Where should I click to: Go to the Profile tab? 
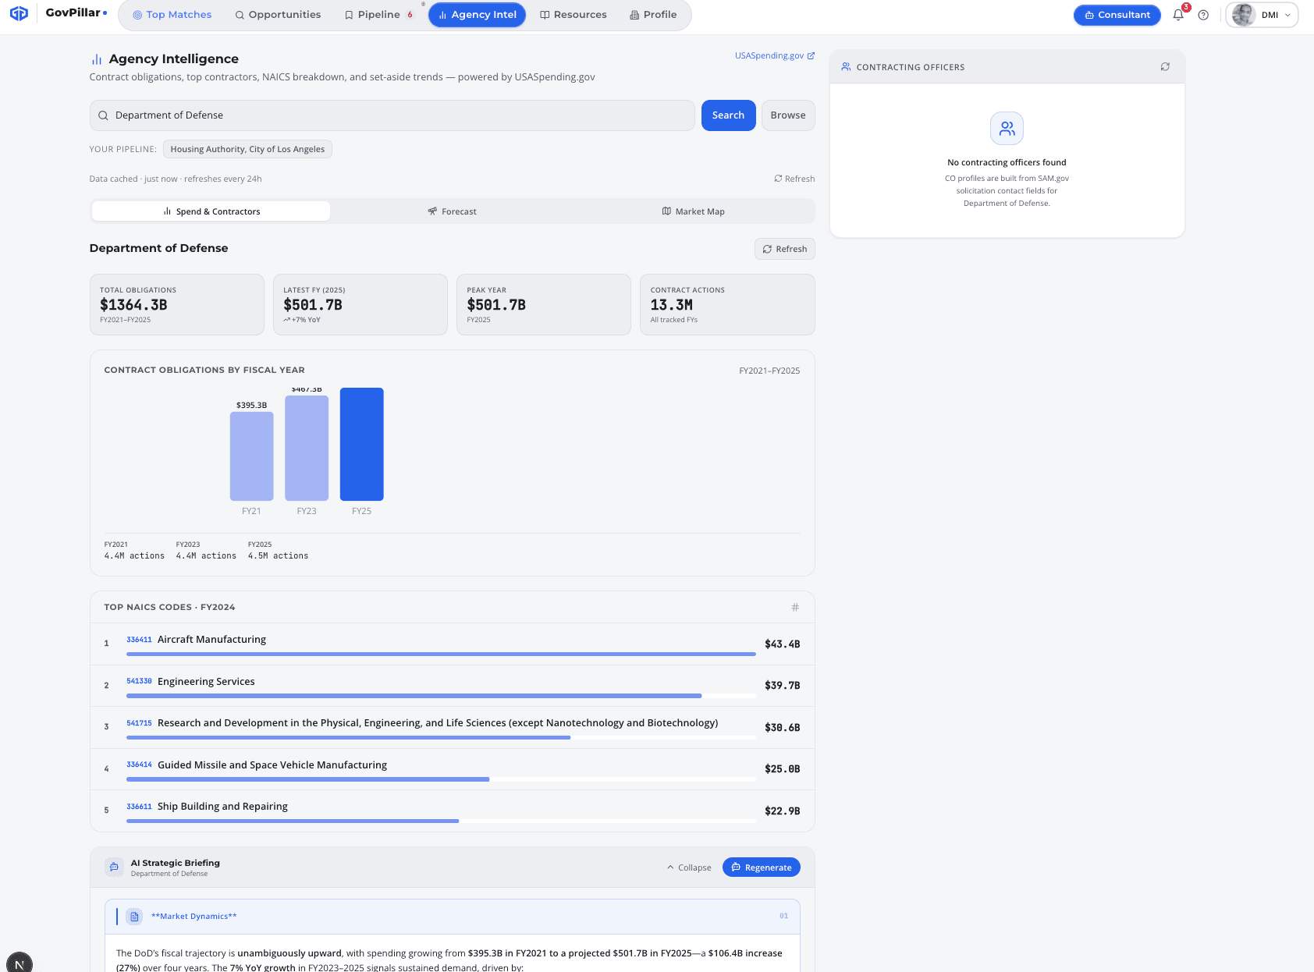(653, 15)
